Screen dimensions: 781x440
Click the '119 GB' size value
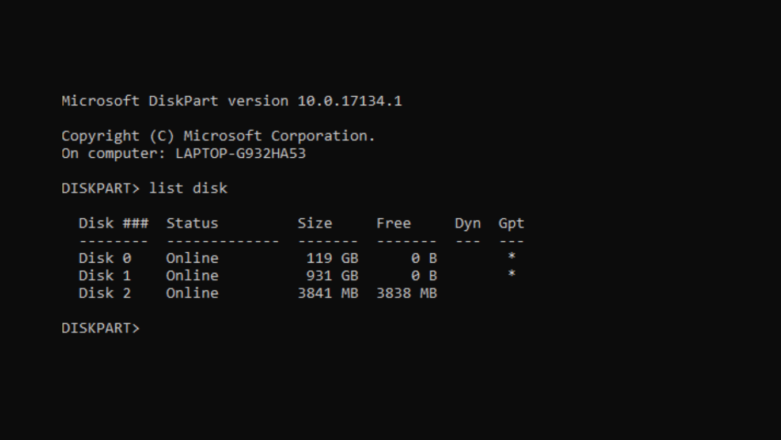click(x=332, y=258)
